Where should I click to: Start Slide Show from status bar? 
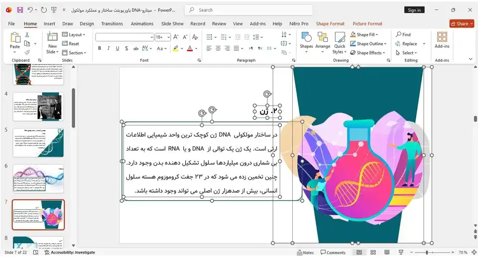point(401,253)
